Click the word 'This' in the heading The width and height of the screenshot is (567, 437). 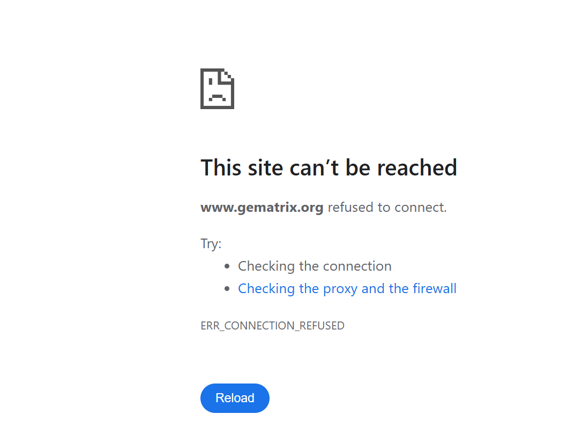point(221,167)
